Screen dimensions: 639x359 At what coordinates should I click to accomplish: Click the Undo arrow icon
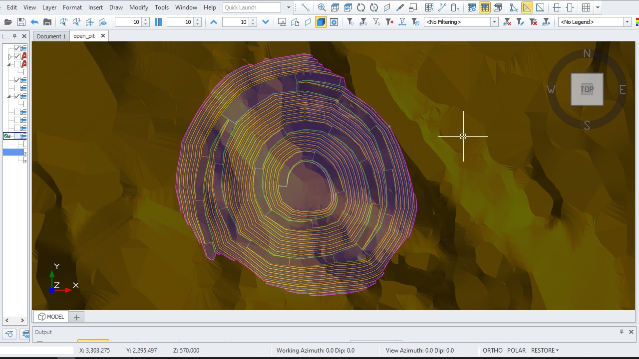[x=34, y=22]
